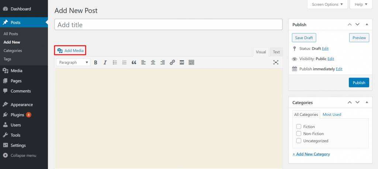Insert Read More tag
The height and width of the screenshot is (169, 378).
point(182,62)
